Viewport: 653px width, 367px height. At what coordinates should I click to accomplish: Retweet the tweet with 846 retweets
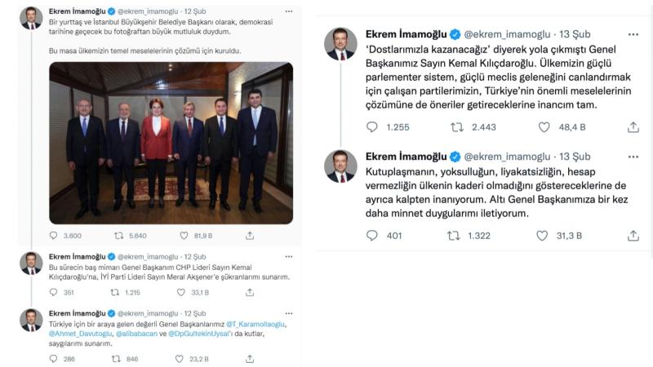click(116, 359)
